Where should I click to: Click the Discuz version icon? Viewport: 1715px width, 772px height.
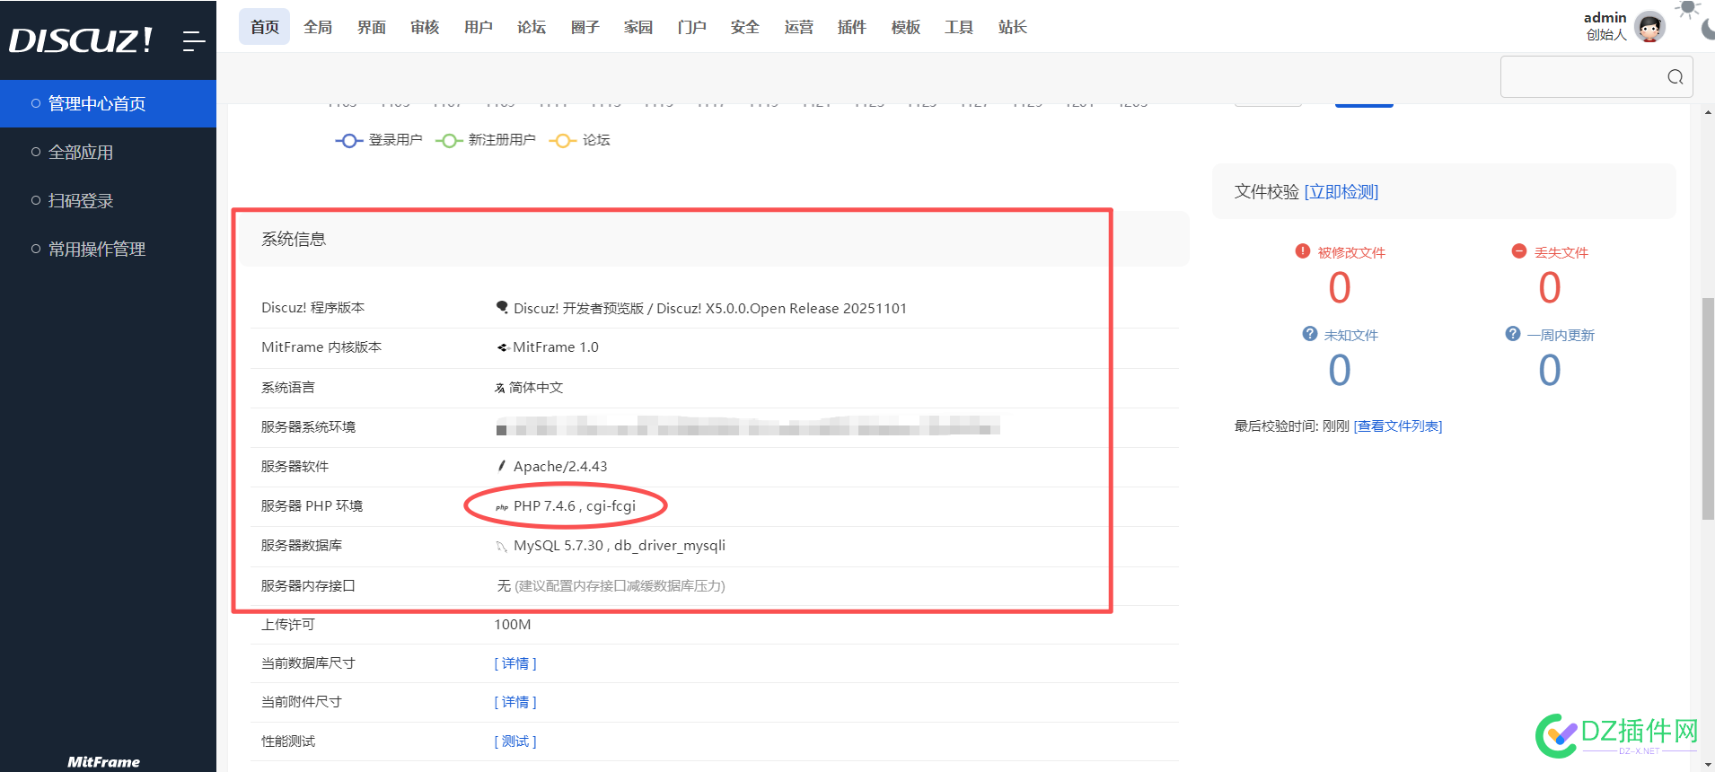click(x=502, y=307)
